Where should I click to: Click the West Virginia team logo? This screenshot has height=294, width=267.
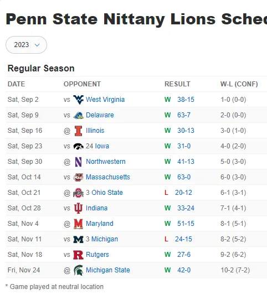[78, 100]
